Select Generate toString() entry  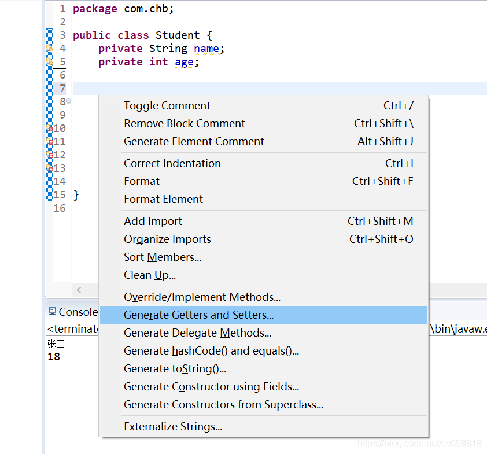(x=263, y=369)
